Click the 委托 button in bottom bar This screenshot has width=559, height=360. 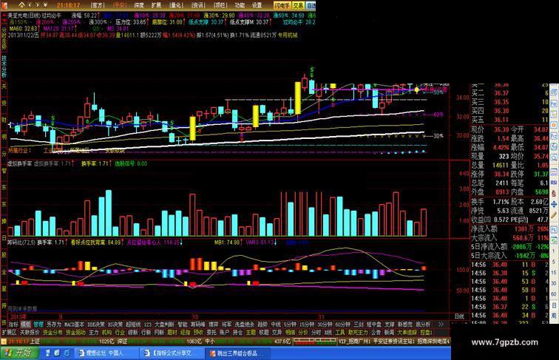point(211,332)
